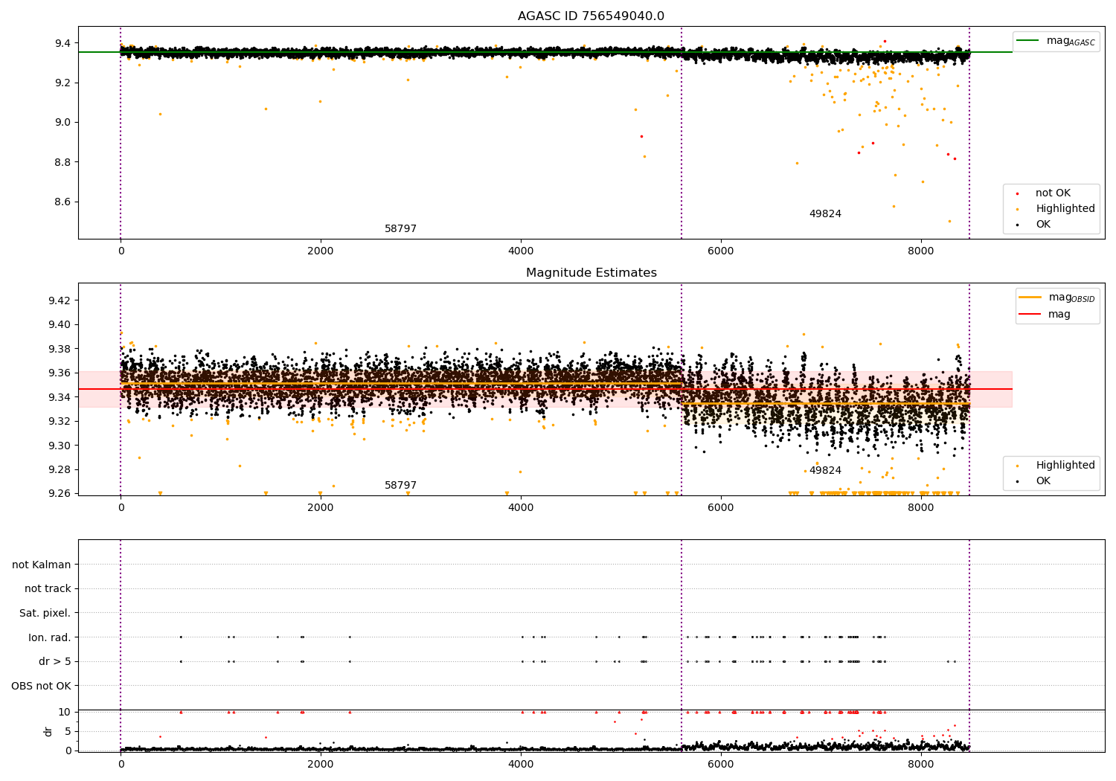Select the red line sample beside "mag" legend entry
This screenshot has width=1116, height=781.
[x=1030, y=315]
